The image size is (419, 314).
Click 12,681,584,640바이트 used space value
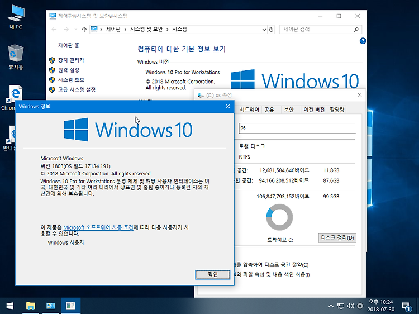pyautogui.click(x=284, y=170)
